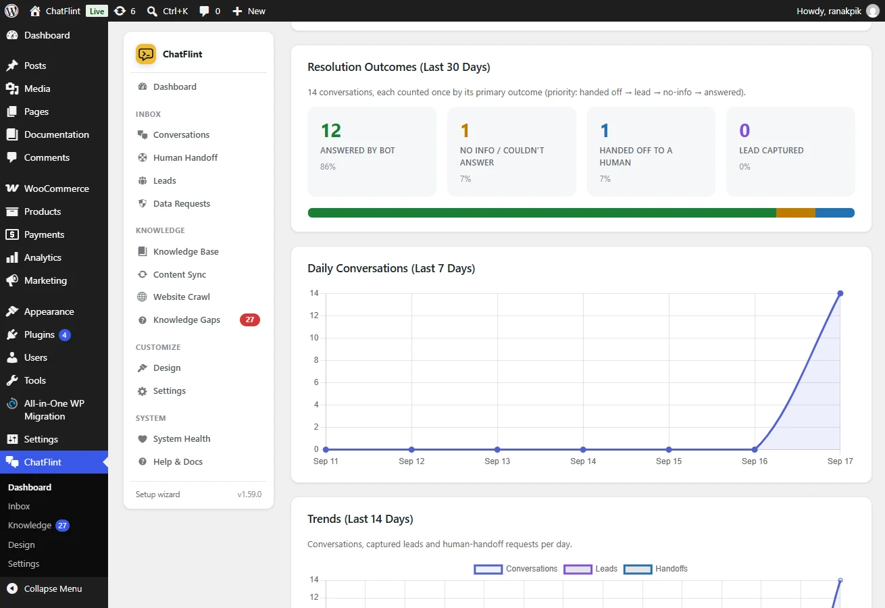The image size is (885, 608).
Task: Open the Howdy, ranakpik account menu
Action: 838,11
